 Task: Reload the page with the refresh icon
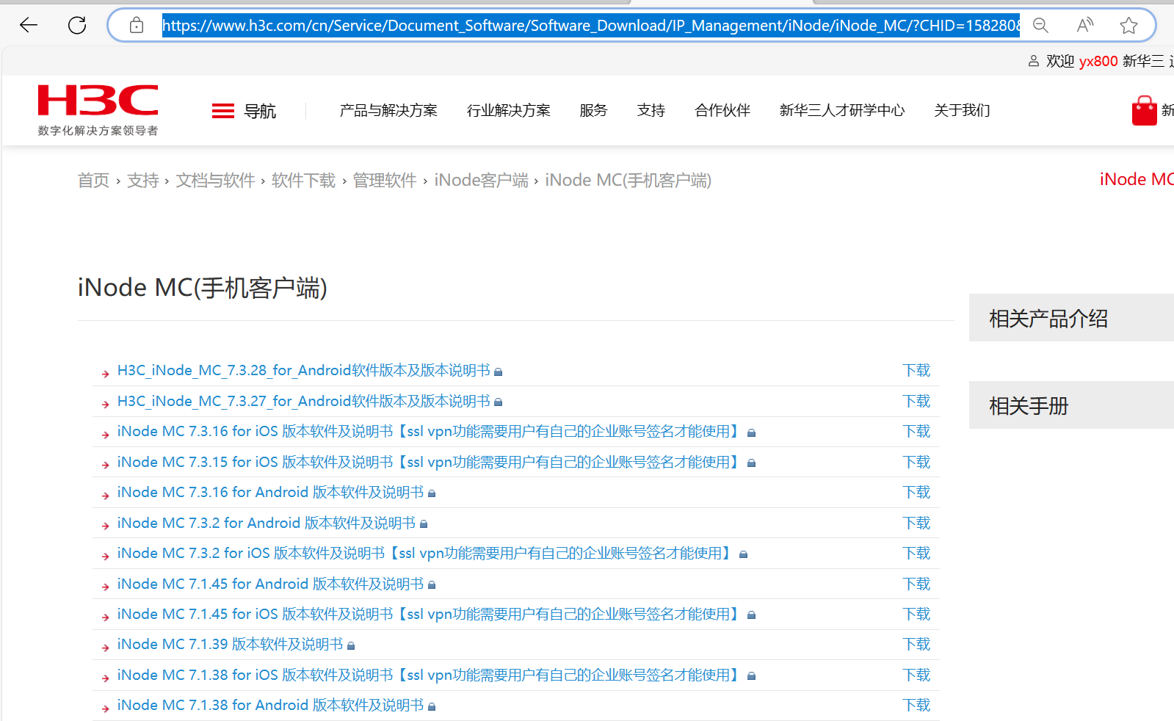click(77, 26)
